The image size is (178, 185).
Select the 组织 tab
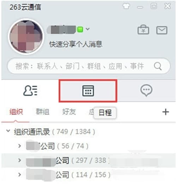coord(16,112)
